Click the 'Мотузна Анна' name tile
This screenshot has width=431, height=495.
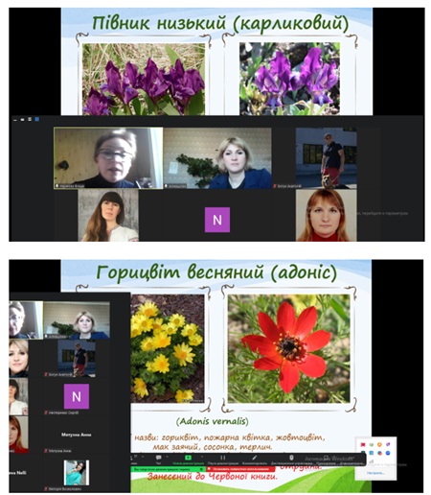click(x=76, y=435)
